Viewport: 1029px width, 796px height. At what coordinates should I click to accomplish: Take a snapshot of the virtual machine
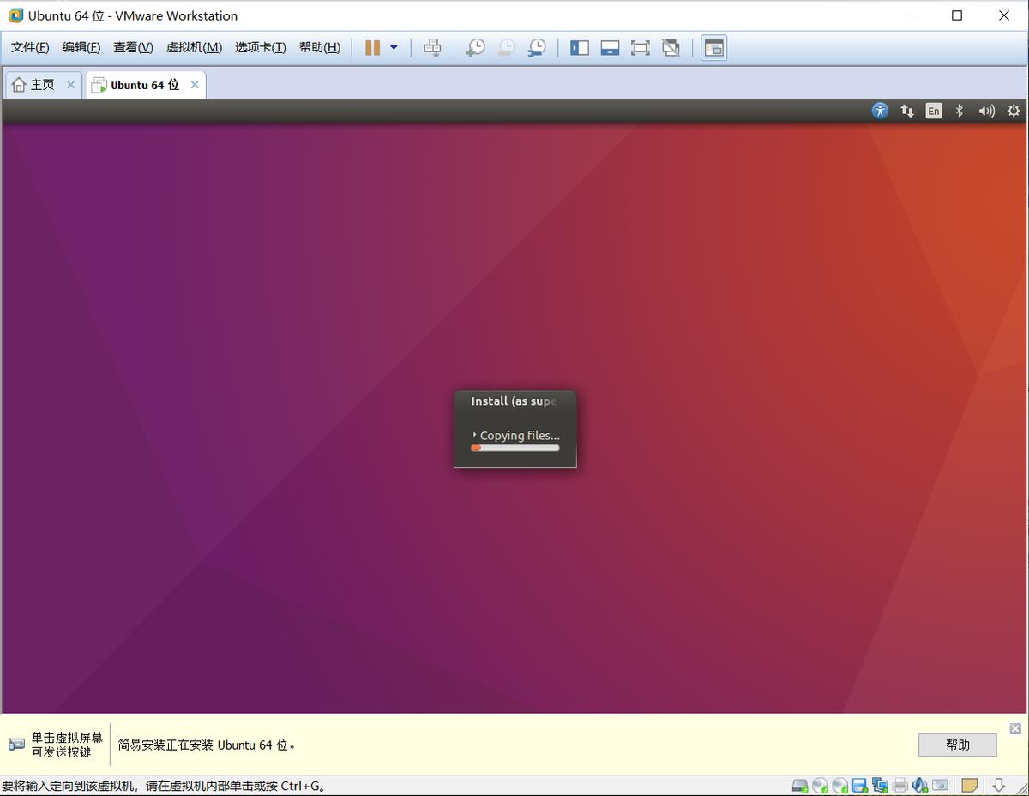(x=475, y=47)
